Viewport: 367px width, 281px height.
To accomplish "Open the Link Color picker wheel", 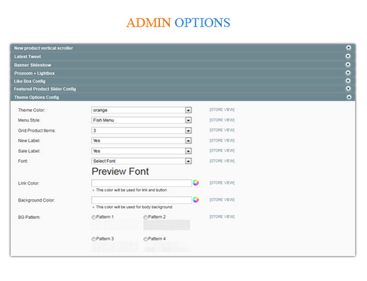I will (x=196, y=183).
